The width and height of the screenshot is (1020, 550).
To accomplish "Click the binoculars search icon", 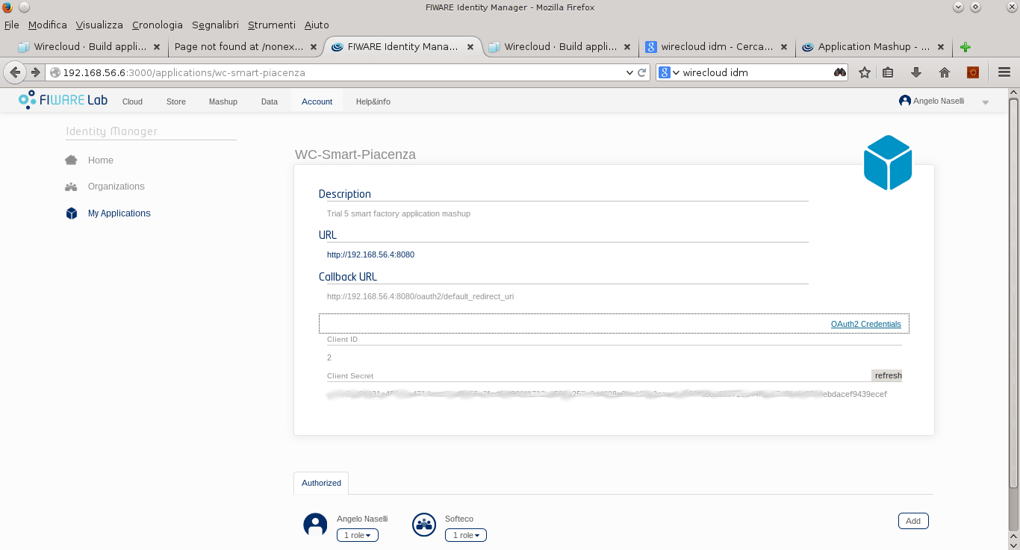I will click(x=840, y=72).
